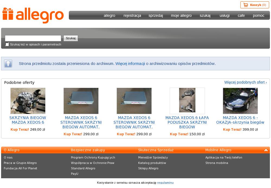Choose szukaj from the top navigation
271x188 pixels.
[x=205, y=15]
